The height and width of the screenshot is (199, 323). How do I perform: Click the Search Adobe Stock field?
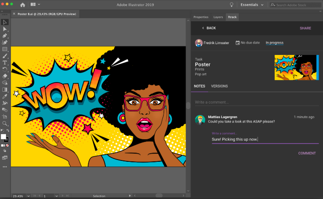coord(295,5)
